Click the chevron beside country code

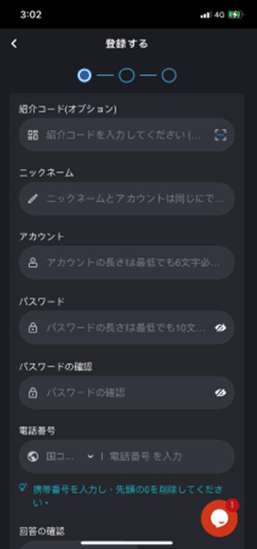[x=90, y=456]
